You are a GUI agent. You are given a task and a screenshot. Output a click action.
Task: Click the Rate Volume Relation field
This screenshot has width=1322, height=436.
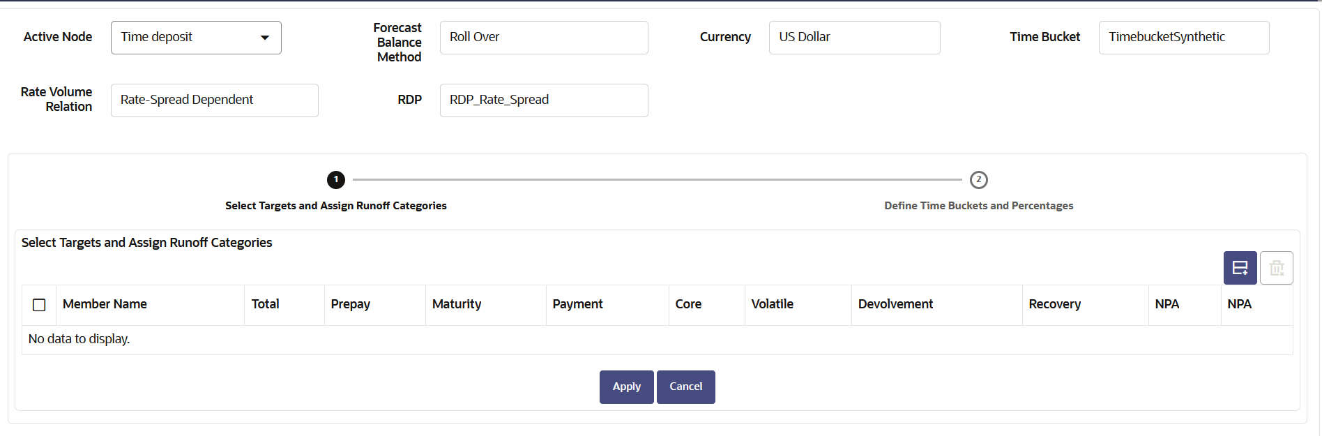coord(215,100)
